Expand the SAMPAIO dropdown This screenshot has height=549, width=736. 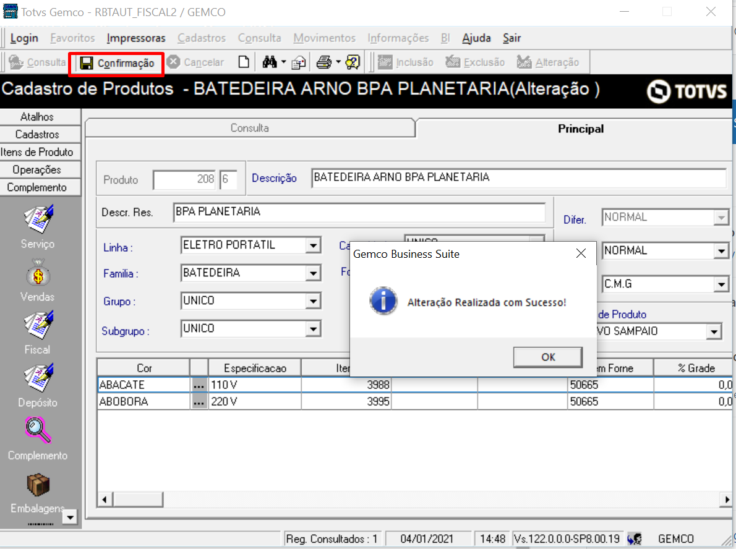714,331
